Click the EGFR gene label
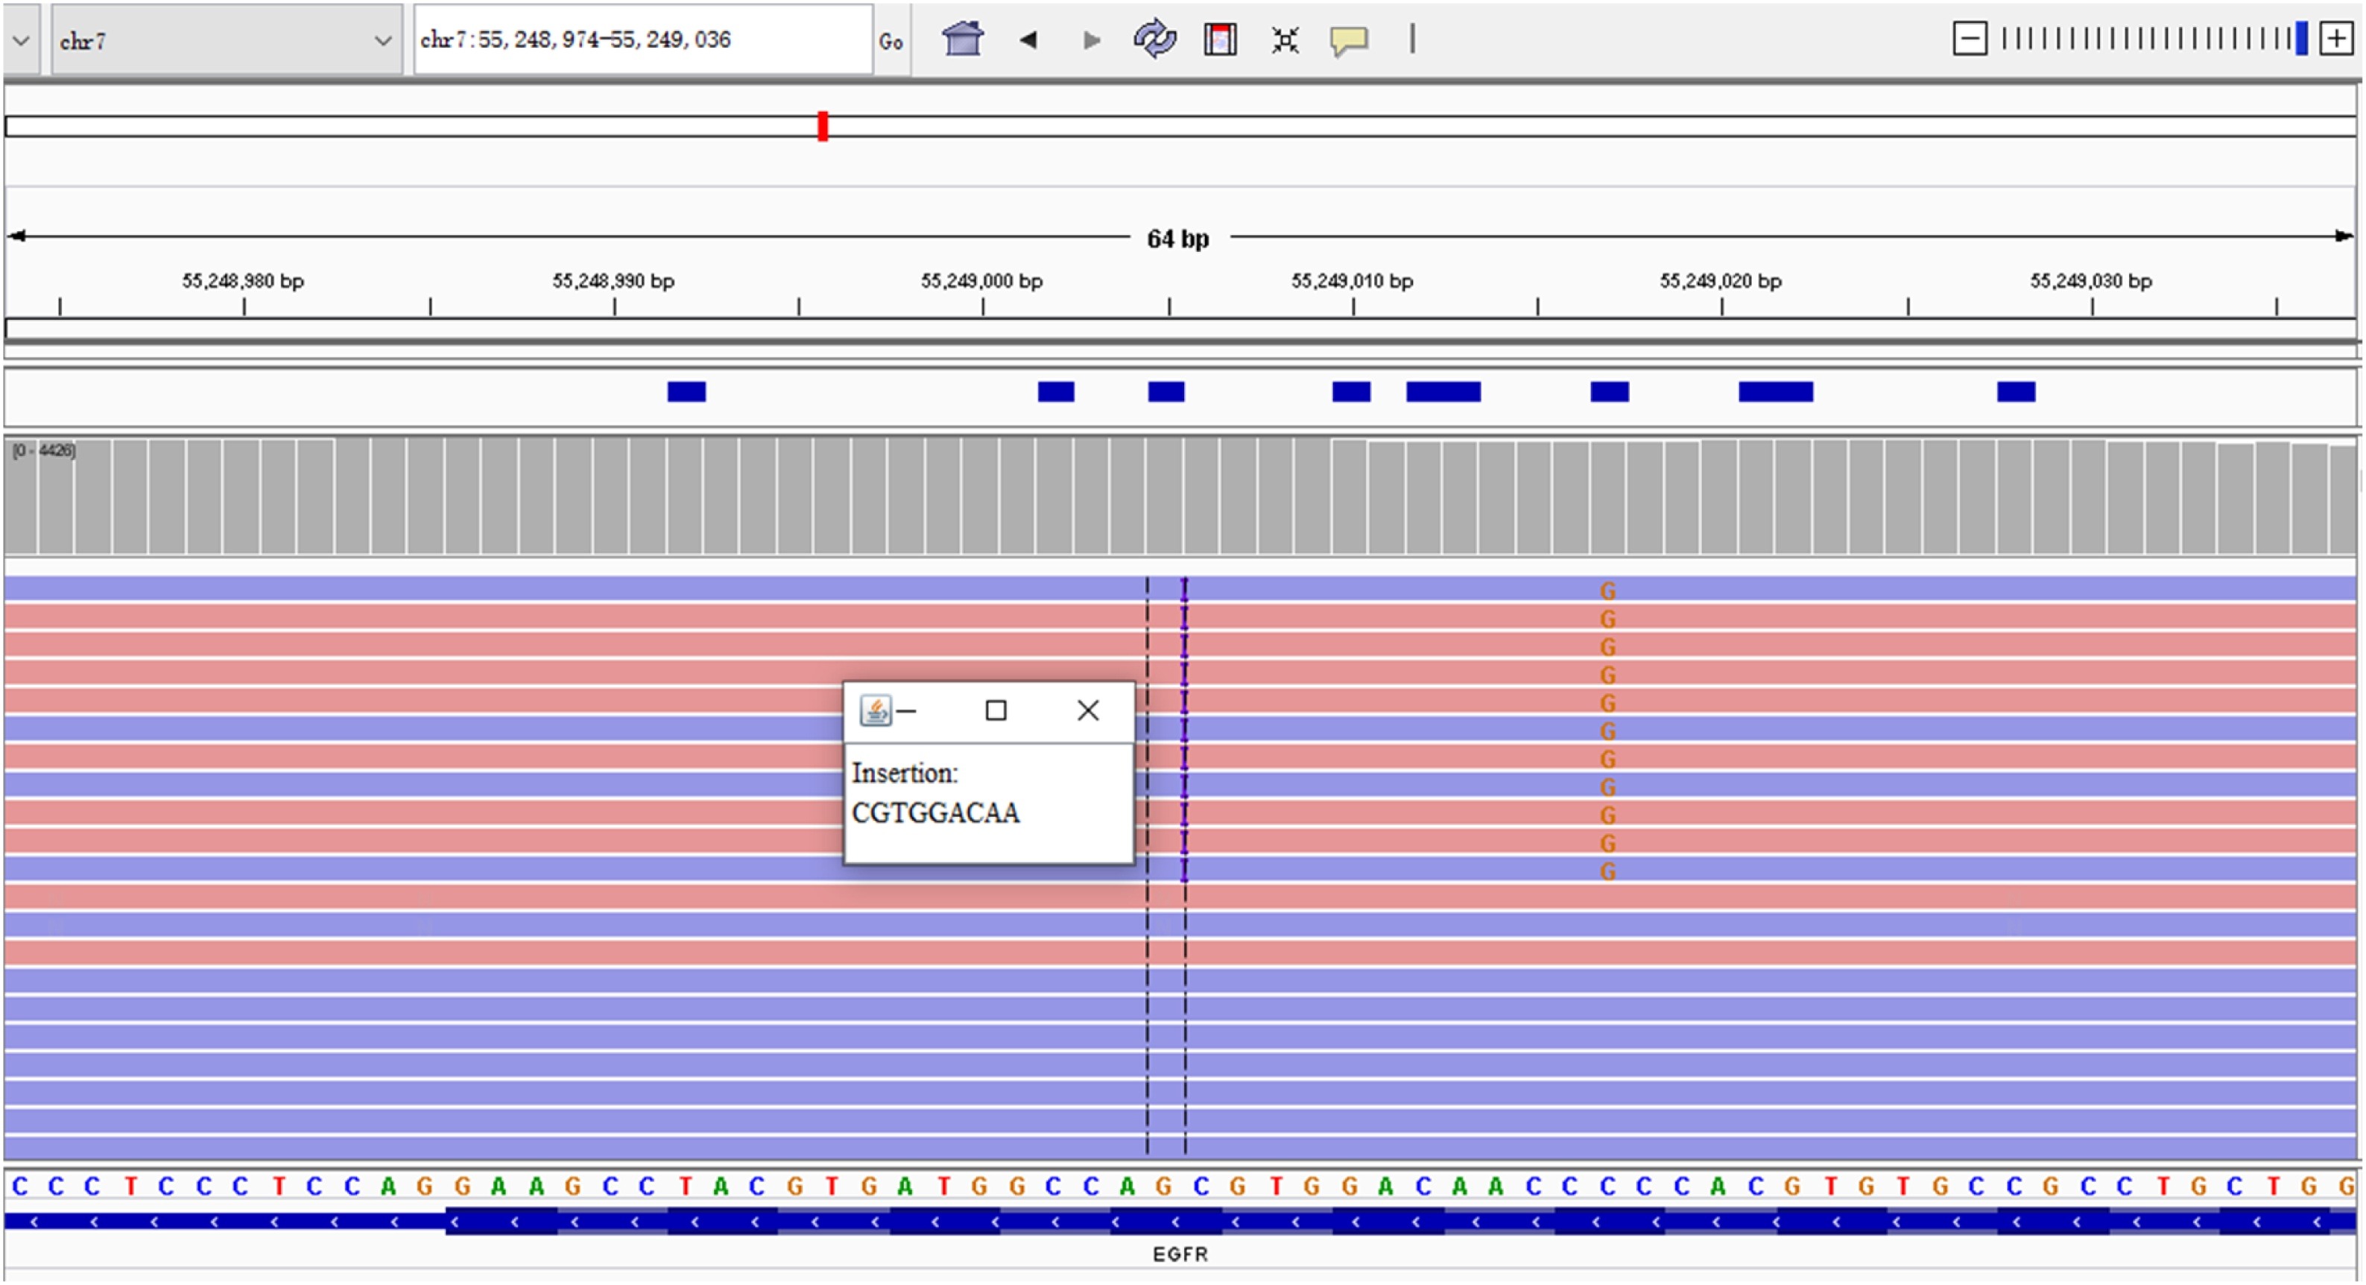This screenshot has width=2366, height=1285. point(1180,1254)
